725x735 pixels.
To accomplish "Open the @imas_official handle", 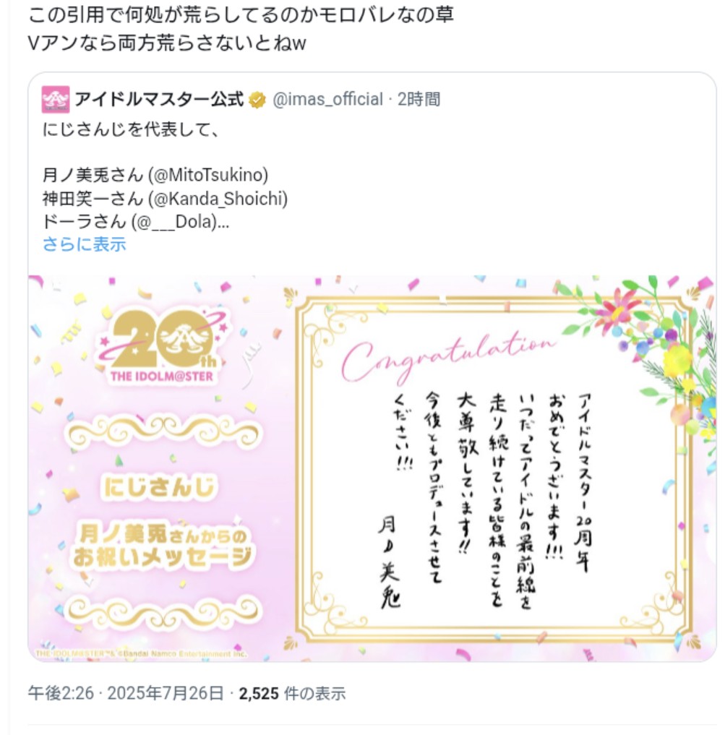I will [327, 100].
